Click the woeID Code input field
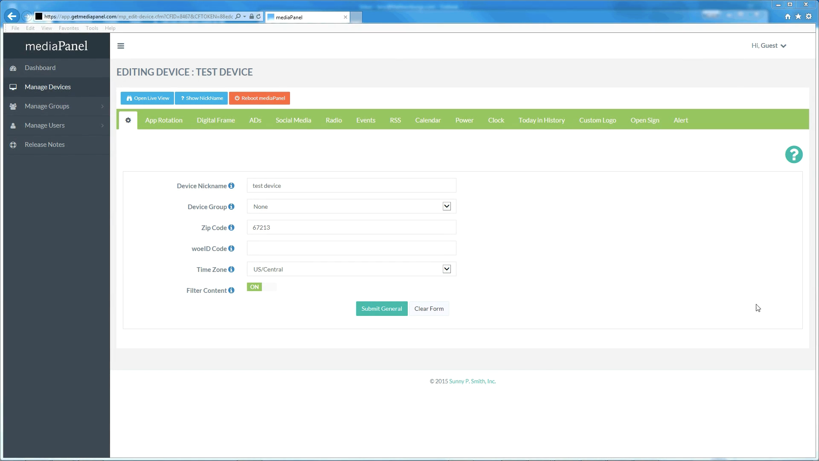 [x=351, y=248]
